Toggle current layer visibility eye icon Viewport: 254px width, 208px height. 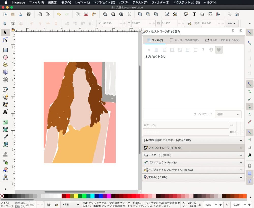[49, 204]
